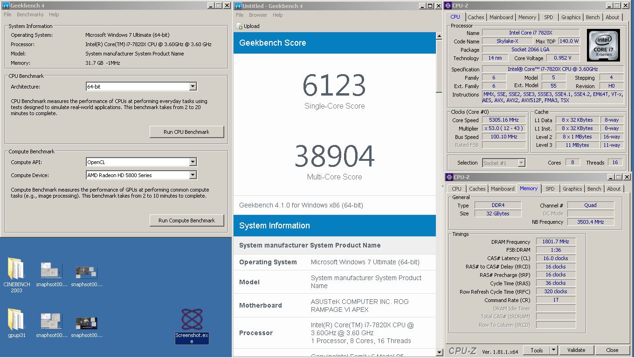634x358 pixels.
Task: Click Quad channel value in Memory tab
Action: point(590,205)
